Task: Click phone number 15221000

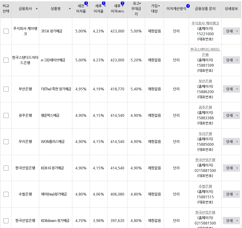Action: pos(205,34)
